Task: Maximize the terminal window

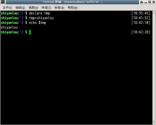Action: tap(150, 2)
